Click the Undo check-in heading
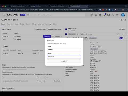This screenshot has width=128, height=96. 8,88
